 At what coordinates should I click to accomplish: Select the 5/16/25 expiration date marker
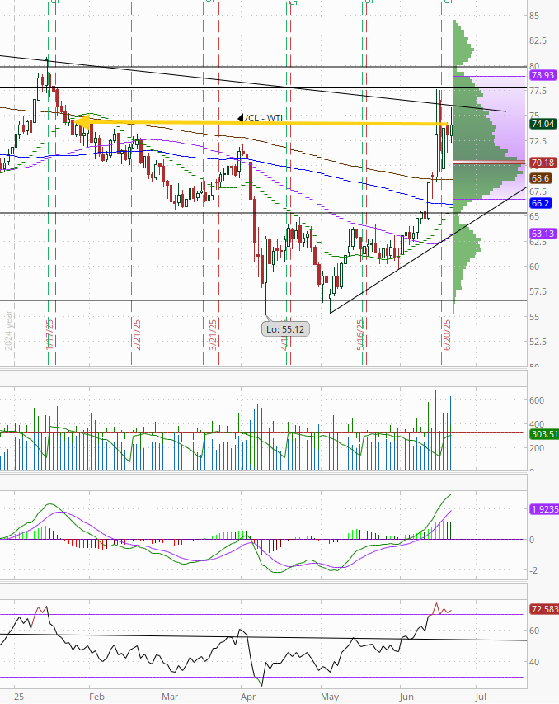(360, 334)
